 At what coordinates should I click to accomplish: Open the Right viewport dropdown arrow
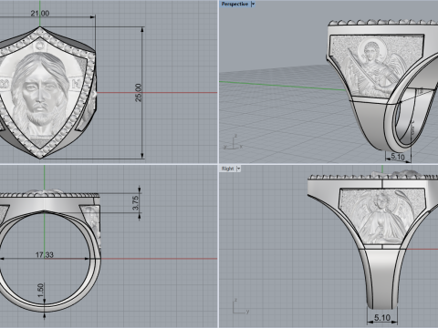[238, 169]
